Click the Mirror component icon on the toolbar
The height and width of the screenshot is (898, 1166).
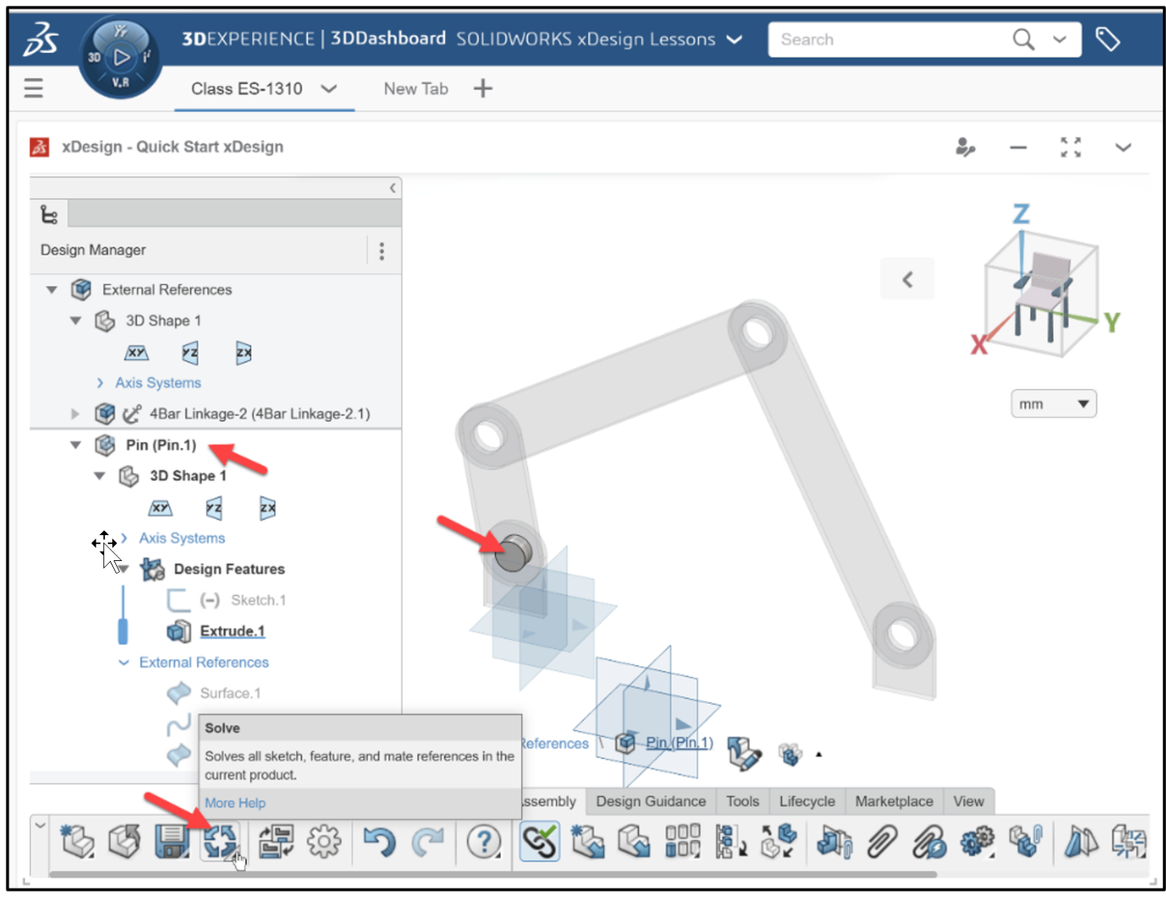(x=1081, y=841)
